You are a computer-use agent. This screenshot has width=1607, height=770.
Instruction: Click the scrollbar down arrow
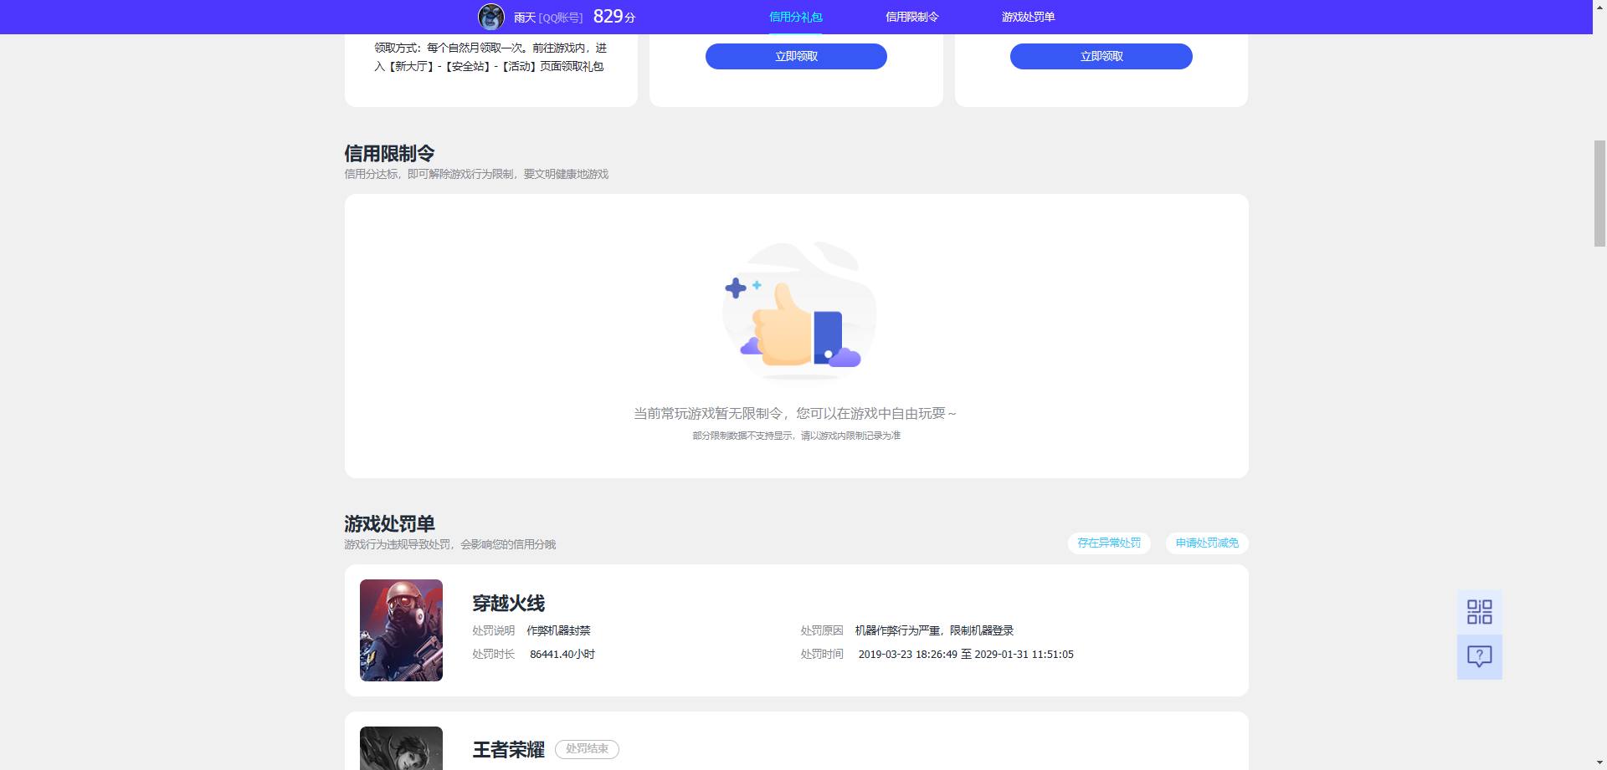pyautogui.click(x=1599, y=763)
